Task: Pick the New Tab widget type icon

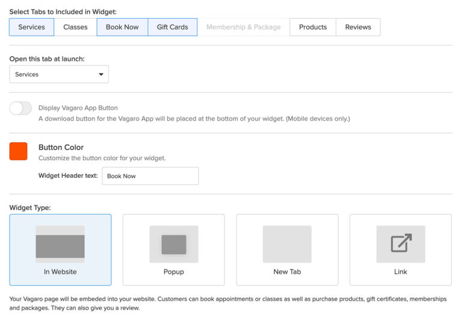Action: pos(287,244)
